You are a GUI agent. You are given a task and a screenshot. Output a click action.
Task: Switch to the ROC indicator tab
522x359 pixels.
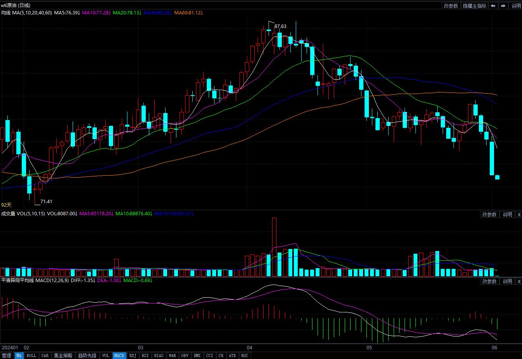pos(244,356)
